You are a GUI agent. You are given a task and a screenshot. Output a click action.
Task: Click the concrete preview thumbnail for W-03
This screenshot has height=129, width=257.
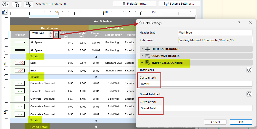click(x=20, y=83)
